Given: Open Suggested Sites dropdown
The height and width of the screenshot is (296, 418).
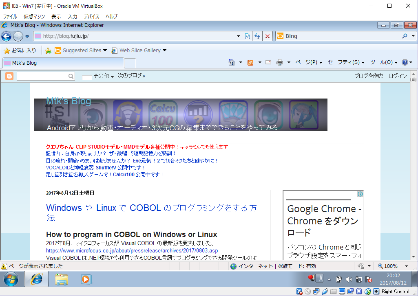Looking at the screenshot, I should (x=80, y=50).
